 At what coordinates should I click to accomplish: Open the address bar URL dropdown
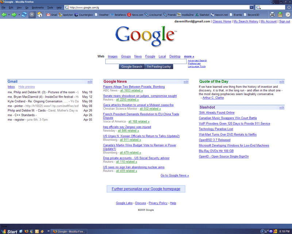click(x=251, y=7)
